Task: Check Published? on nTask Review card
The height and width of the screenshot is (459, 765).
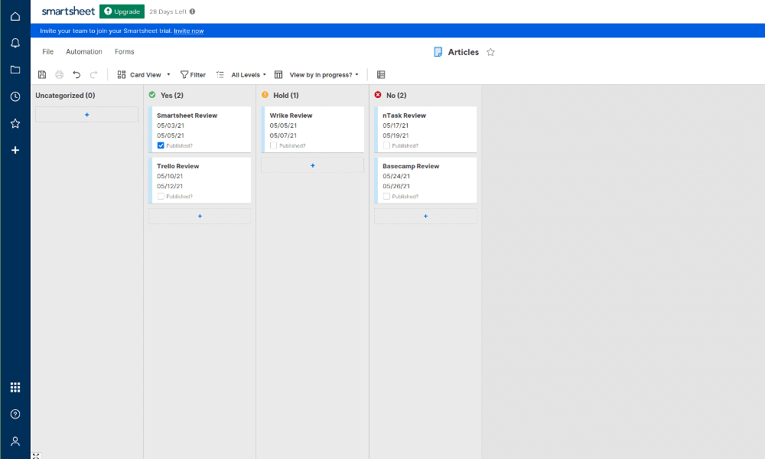Action: click(x=386, y=145)
